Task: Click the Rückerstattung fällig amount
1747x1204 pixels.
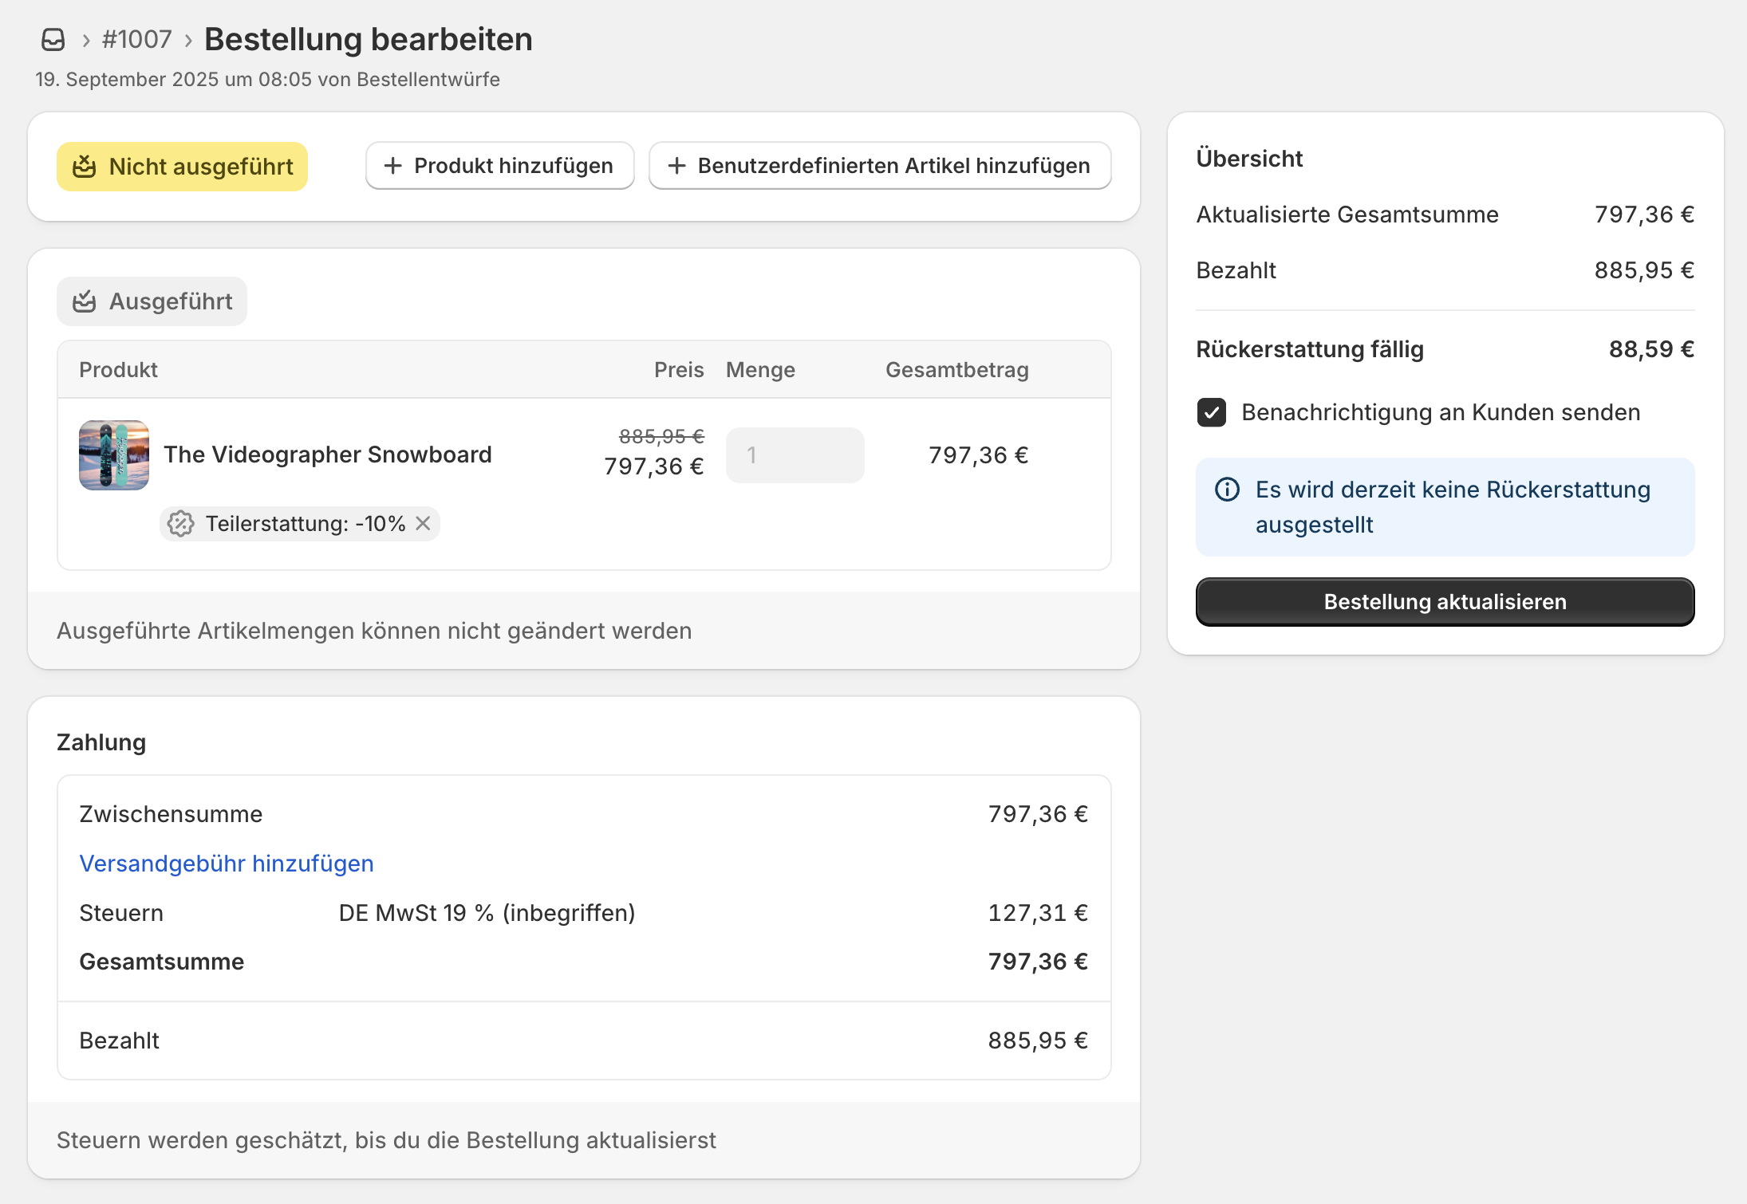Action: tap(1650, 349)
